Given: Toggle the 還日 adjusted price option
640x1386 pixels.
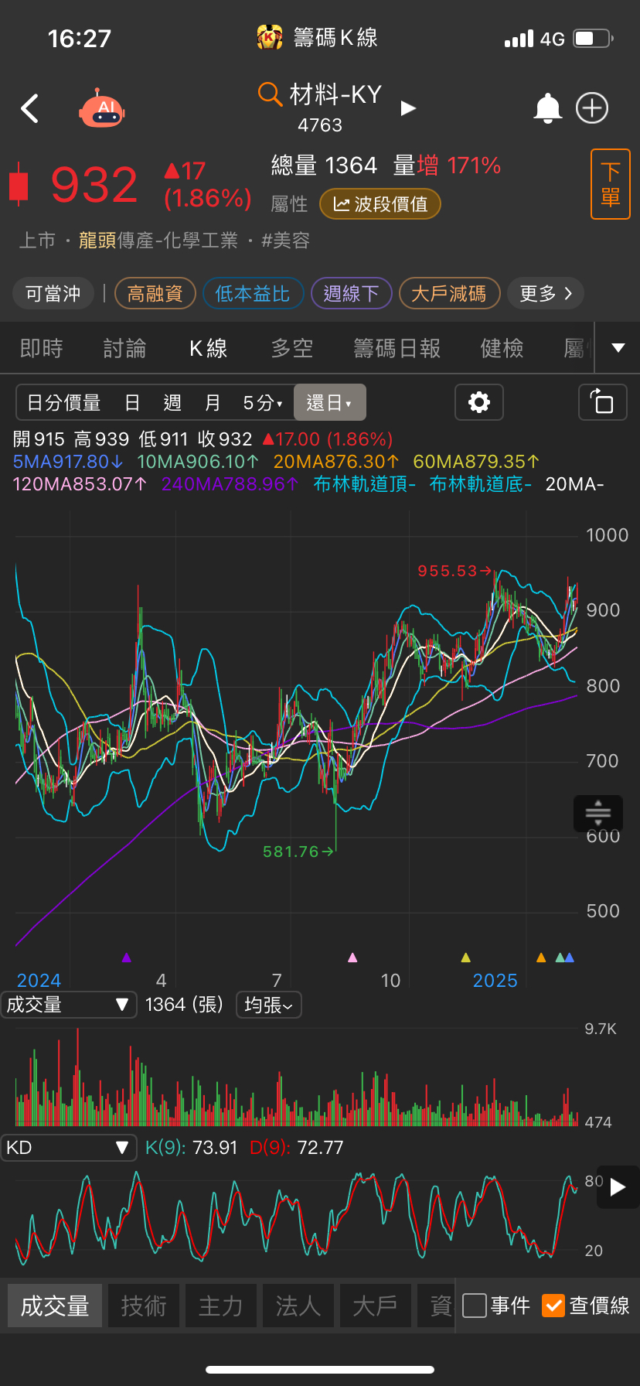Looking at the screenshot, I should tap(329, 403).
